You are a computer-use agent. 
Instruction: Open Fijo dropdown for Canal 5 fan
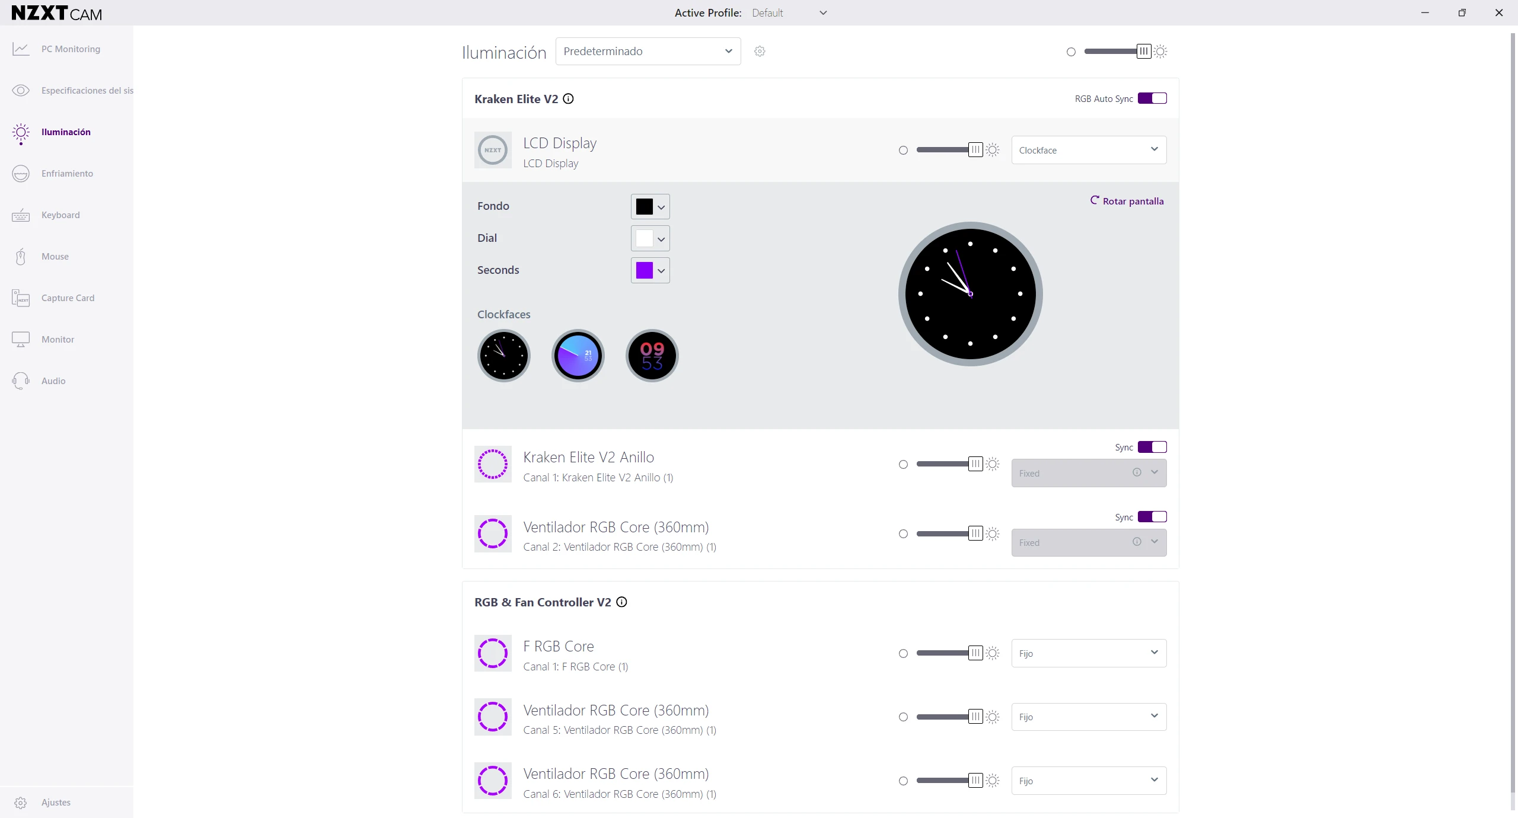pyautogui.click(x=1089, y=717)
